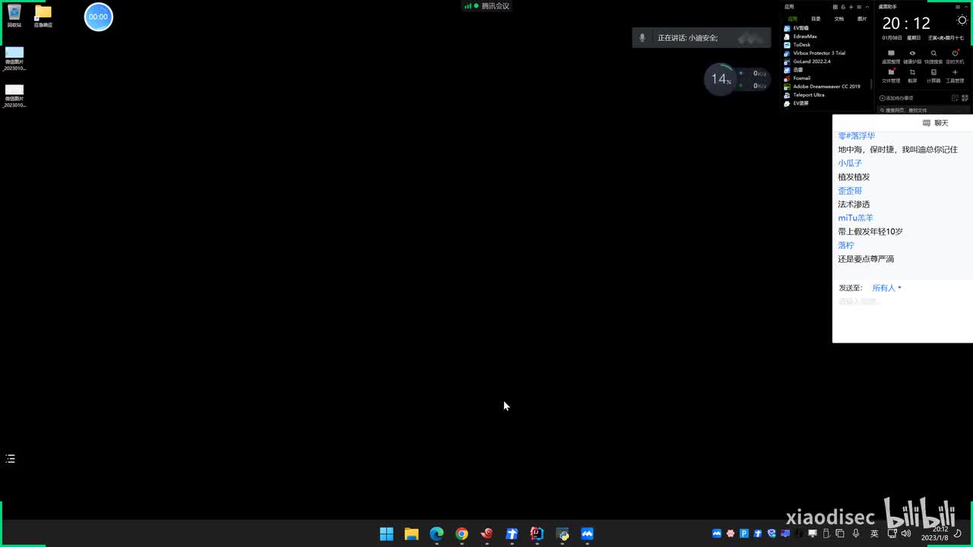973x547 pixels.
Task: Launch Virbox Protector 3 Trial
Action: click(x=815, y=53)
